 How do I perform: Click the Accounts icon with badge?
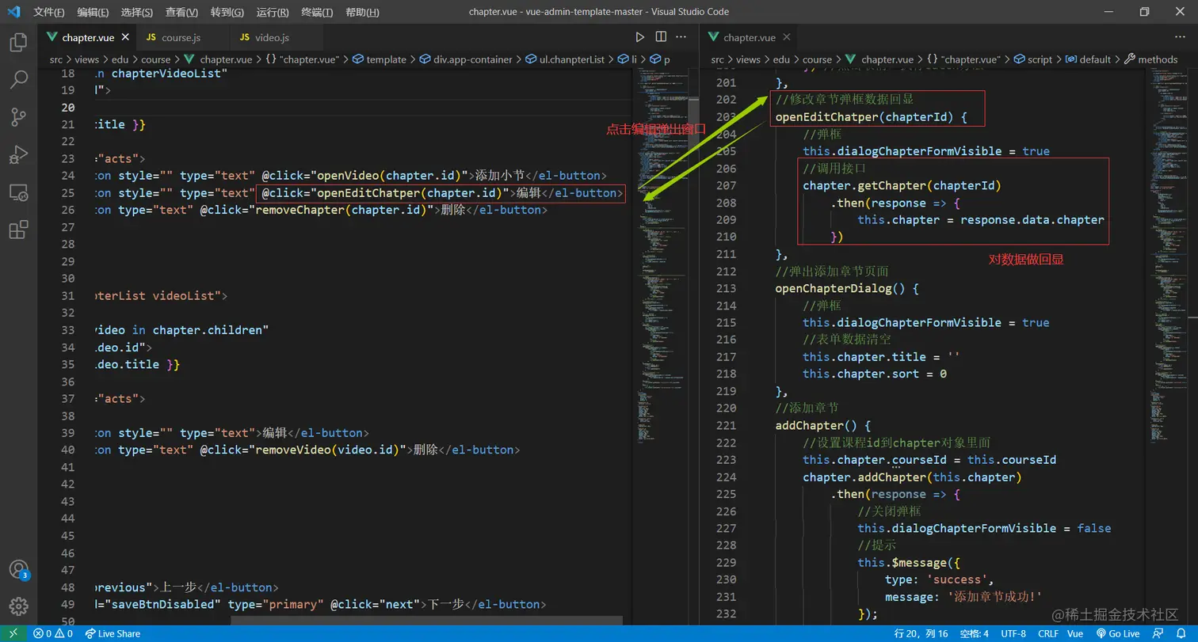(x=18, y=569)
